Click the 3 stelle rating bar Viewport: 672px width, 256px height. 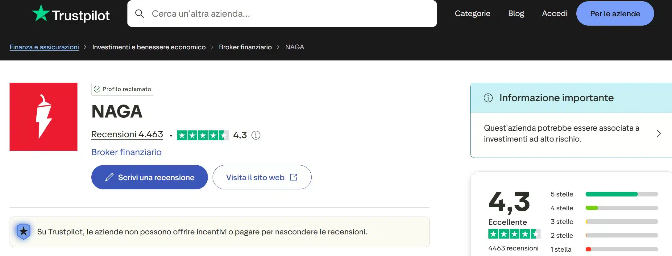click(x=621, y=222)
